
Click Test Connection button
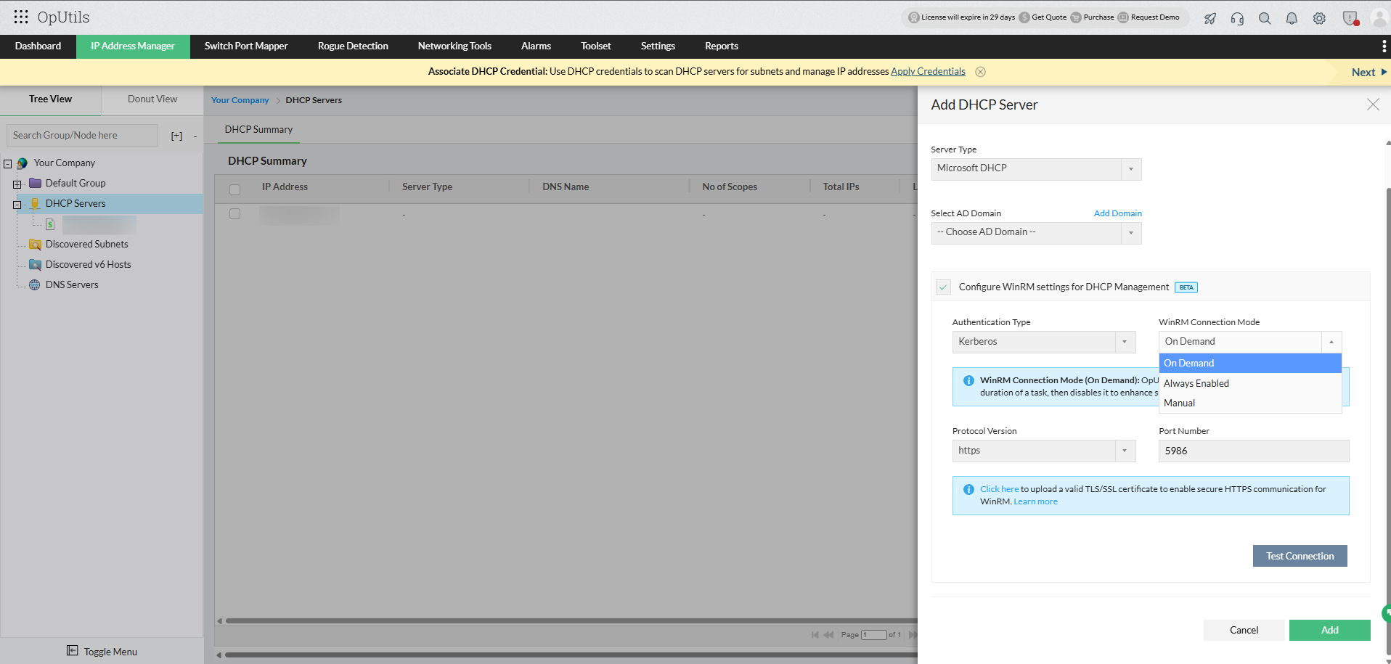point(1300,556)
